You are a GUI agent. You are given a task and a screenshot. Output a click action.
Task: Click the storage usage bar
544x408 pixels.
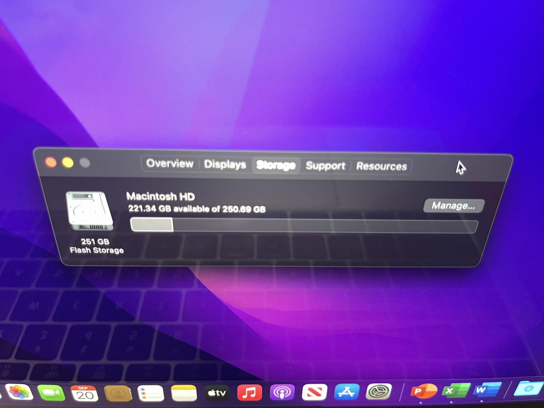[x=304, y=225]
